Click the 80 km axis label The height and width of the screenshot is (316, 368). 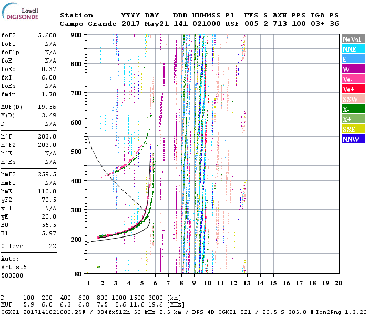[x=78, y=274]
